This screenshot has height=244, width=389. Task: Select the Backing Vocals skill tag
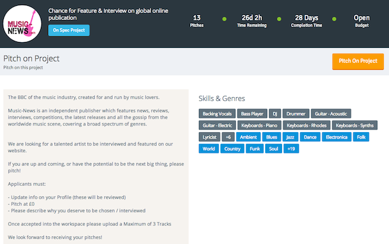(x=217, y=114)
